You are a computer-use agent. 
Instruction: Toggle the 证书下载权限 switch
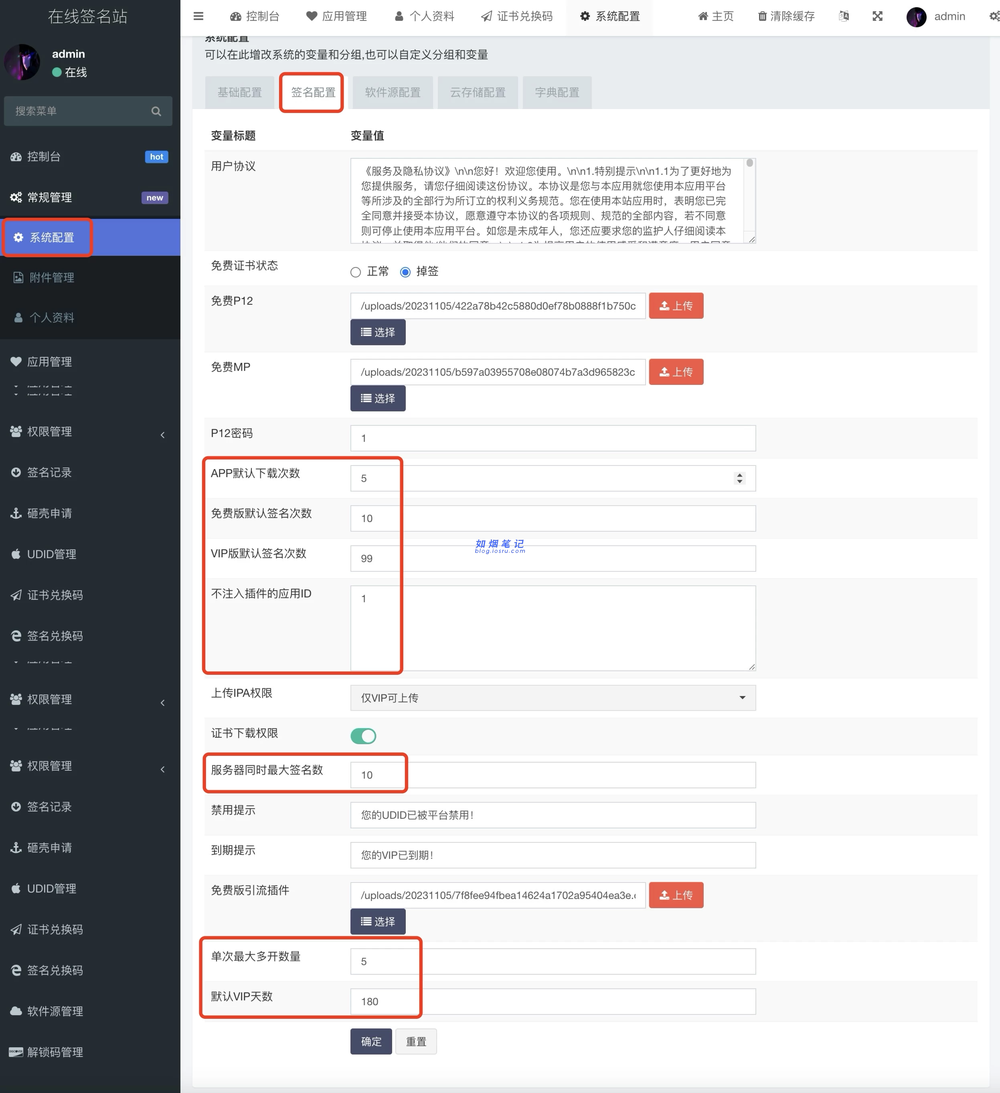click(363, 736)
